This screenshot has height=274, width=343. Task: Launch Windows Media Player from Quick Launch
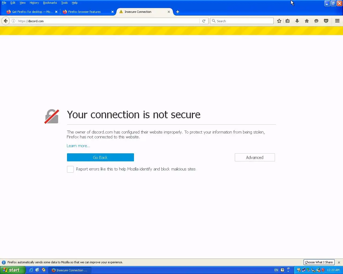43,270
